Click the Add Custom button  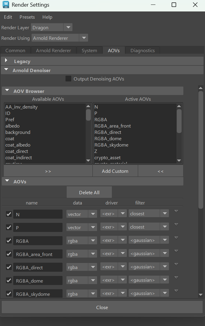pyautogui.click(x=115, y=171)
